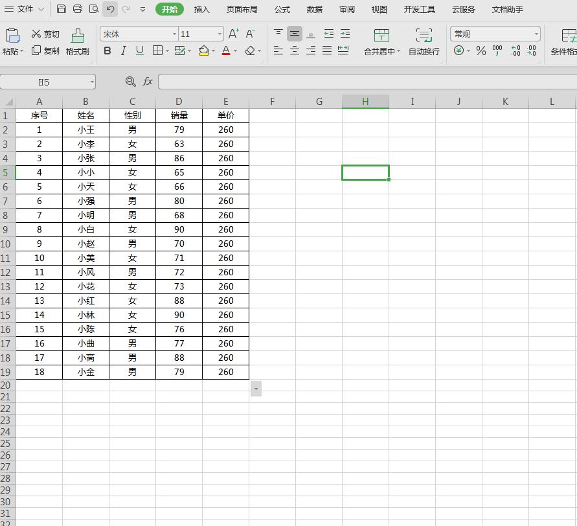Click decrease decimal places icon

[532, 51]
